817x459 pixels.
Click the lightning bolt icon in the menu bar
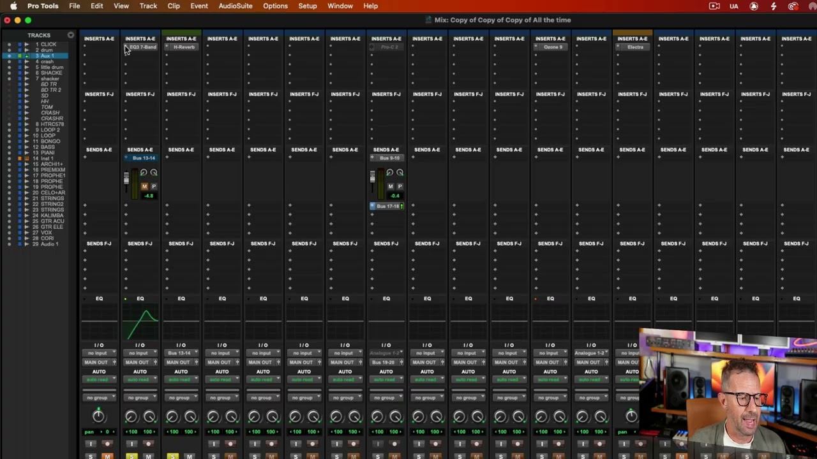(774, 6)
